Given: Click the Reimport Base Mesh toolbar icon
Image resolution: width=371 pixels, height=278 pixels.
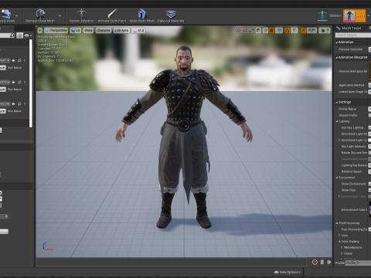Looking at the screenshot, I should click(40, 14).
